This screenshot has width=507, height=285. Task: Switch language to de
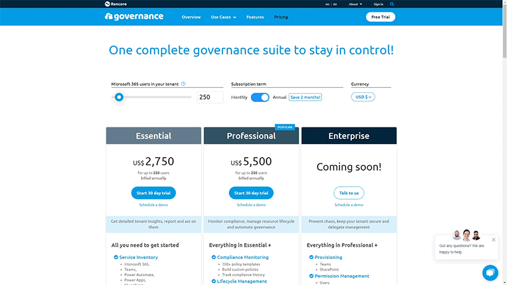click(x=335, y=4)
